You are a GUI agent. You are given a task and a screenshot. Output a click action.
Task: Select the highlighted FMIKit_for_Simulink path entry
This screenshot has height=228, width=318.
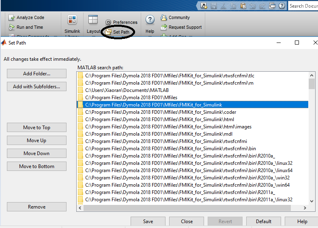tap(192, 104)
